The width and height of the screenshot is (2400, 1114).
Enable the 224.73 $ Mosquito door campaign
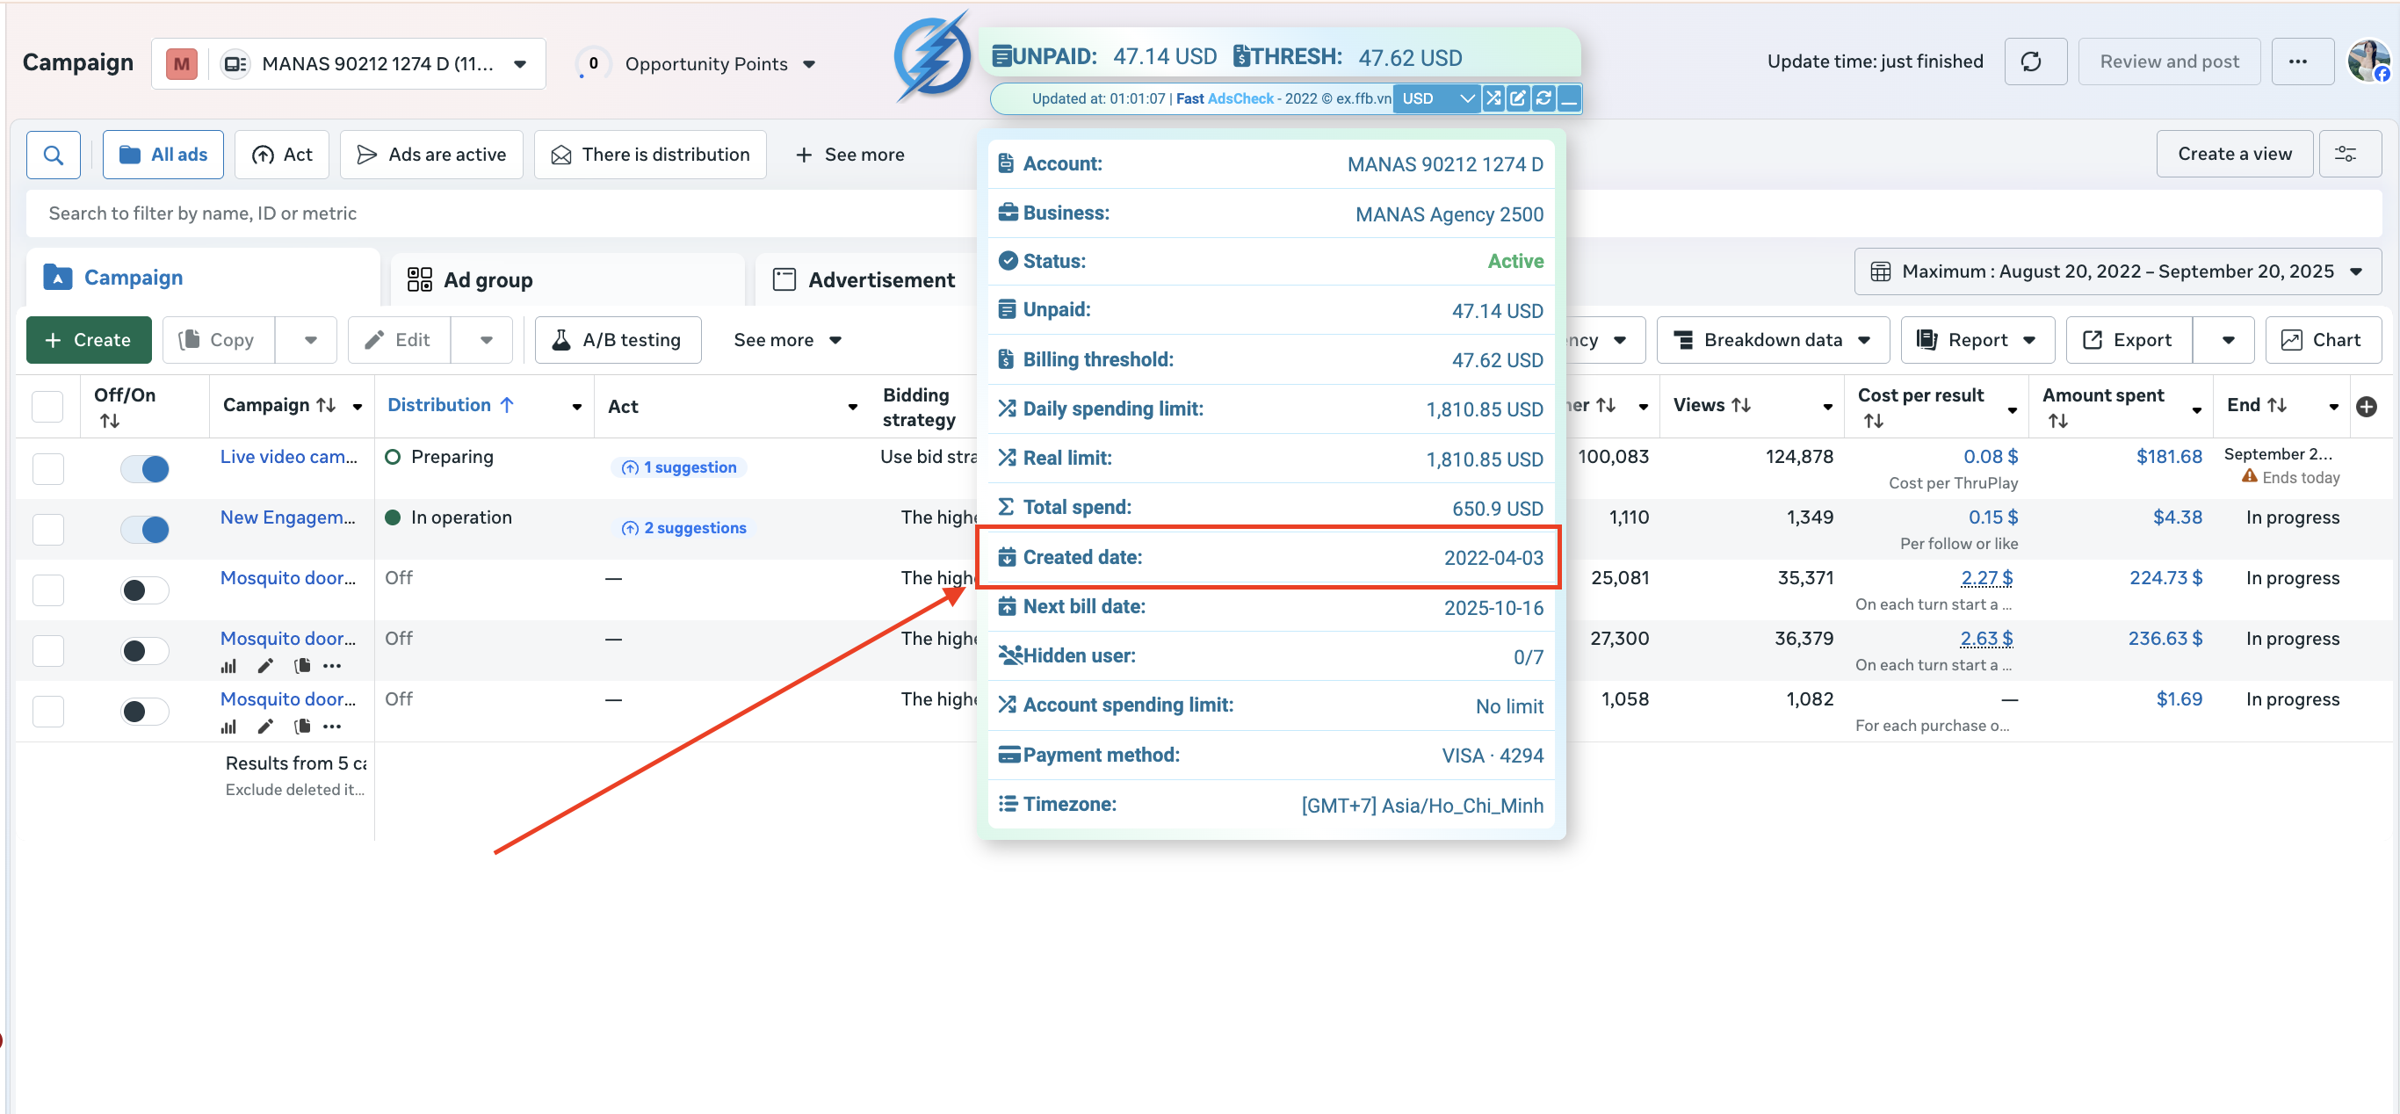click(144, 590)
